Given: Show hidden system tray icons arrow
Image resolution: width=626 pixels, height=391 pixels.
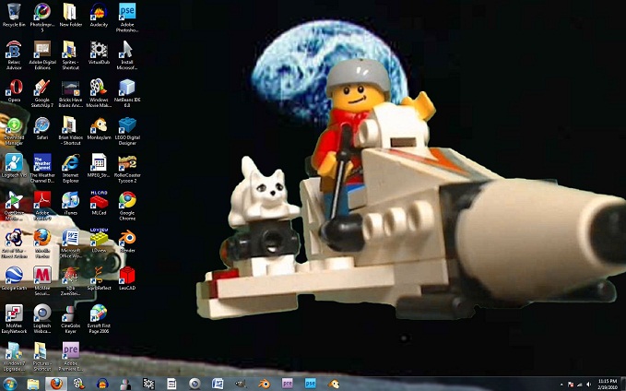Looking at the screenshot, I should 561,385.
